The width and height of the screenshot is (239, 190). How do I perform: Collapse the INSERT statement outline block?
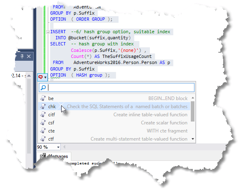[48, 32]
